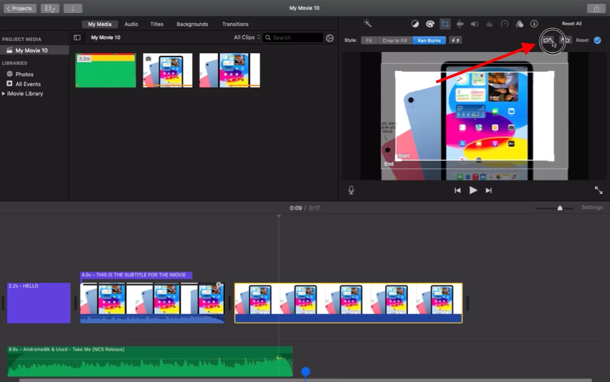Select the first iPad video clip in timeline
The width and height of the screenshot is (610, 382).
[x=152, y=303]
